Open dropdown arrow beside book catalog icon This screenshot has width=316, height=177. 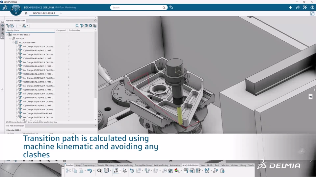pos(111,171)
